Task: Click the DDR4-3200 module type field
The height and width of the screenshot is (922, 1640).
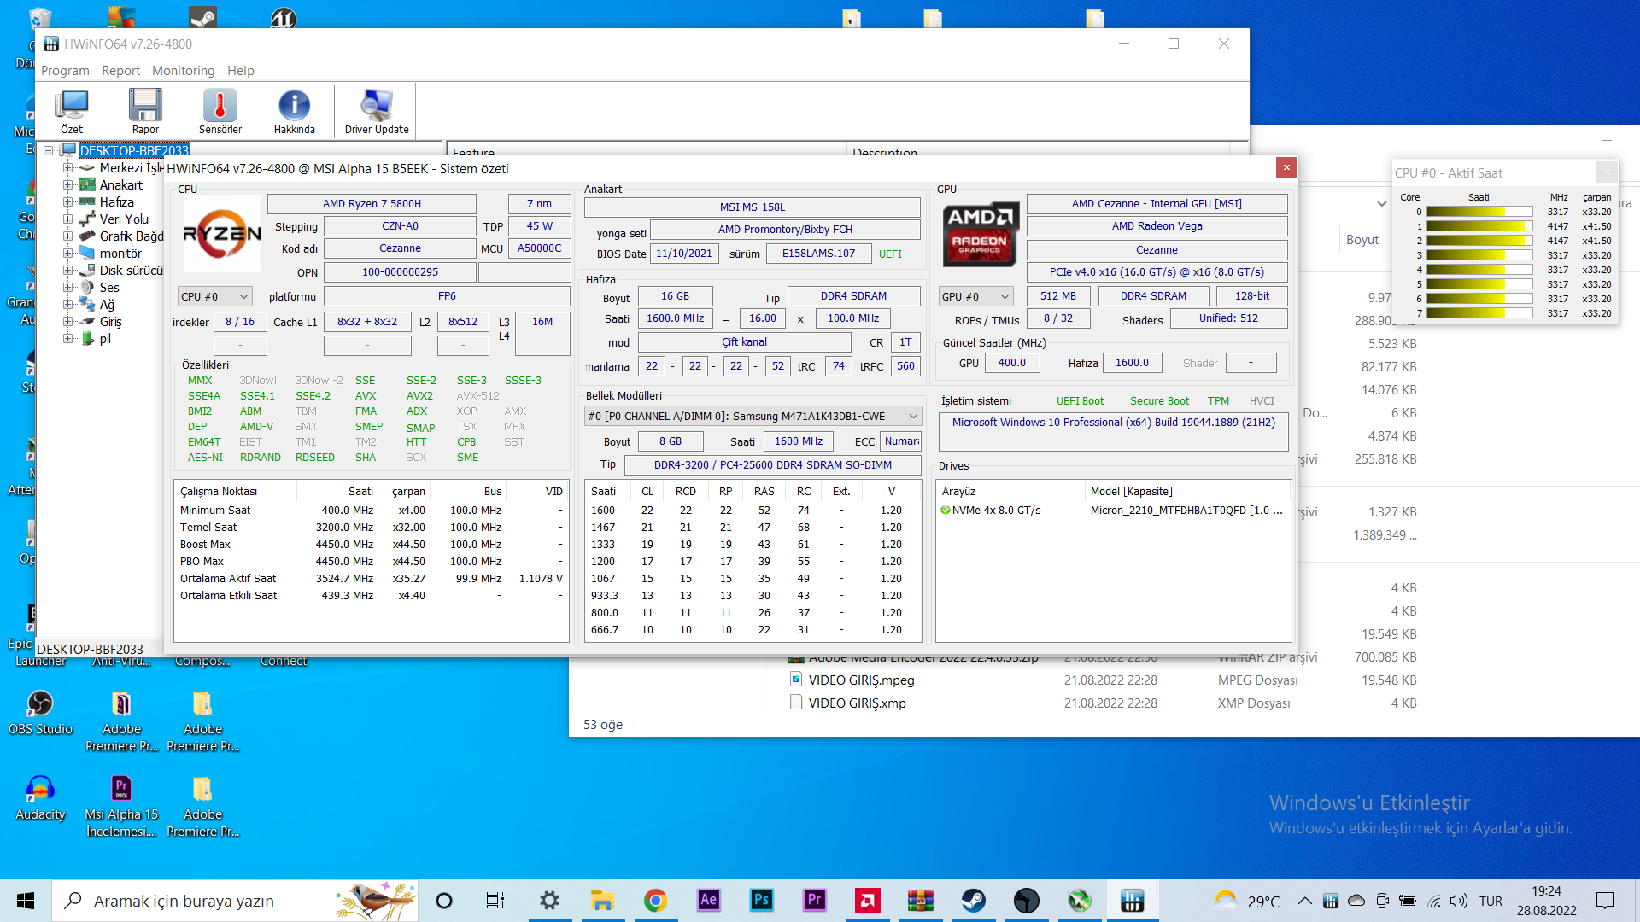Action: pyautogui.click(x=772, y=464)
